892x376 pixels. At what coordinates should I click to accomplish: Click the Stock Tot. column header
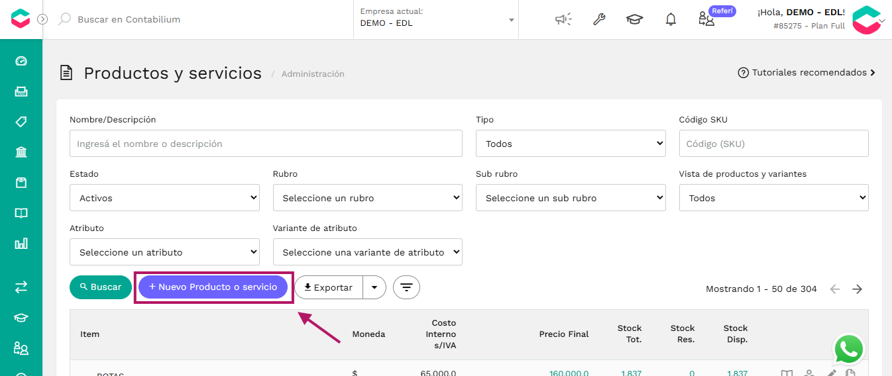pyautogui.click(x=630, y=334)
